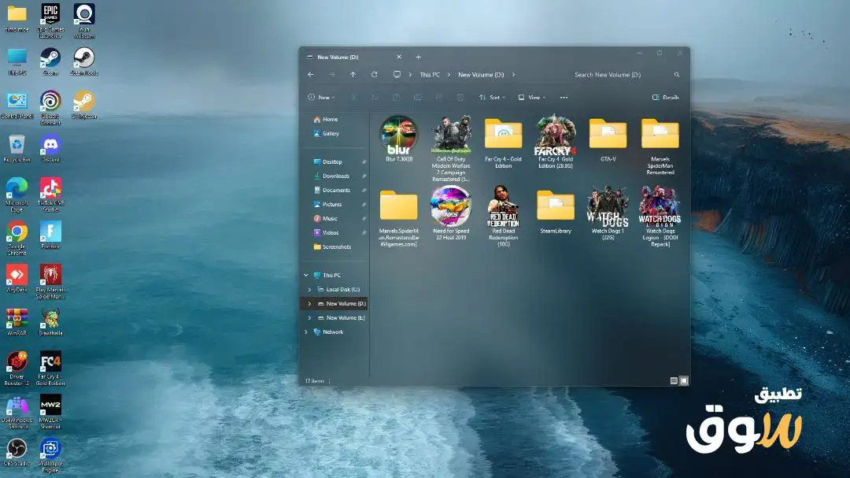Viewport: 850px width, 478px height.
Task: Click the search magnifier icon in Explorer
Action: (x=677, y=75)
